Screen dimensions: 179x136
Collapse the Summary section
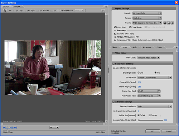tap(115, 31)
